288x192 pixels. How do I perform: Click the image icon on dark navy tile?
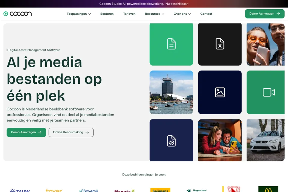[220, 92]
